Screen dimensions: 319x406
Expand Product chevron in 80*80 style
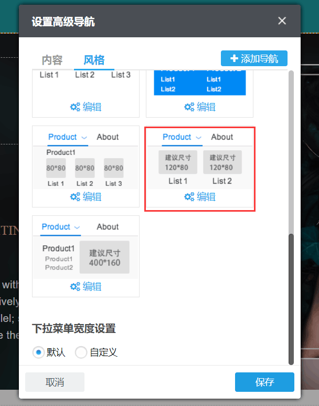coord(84,138)
